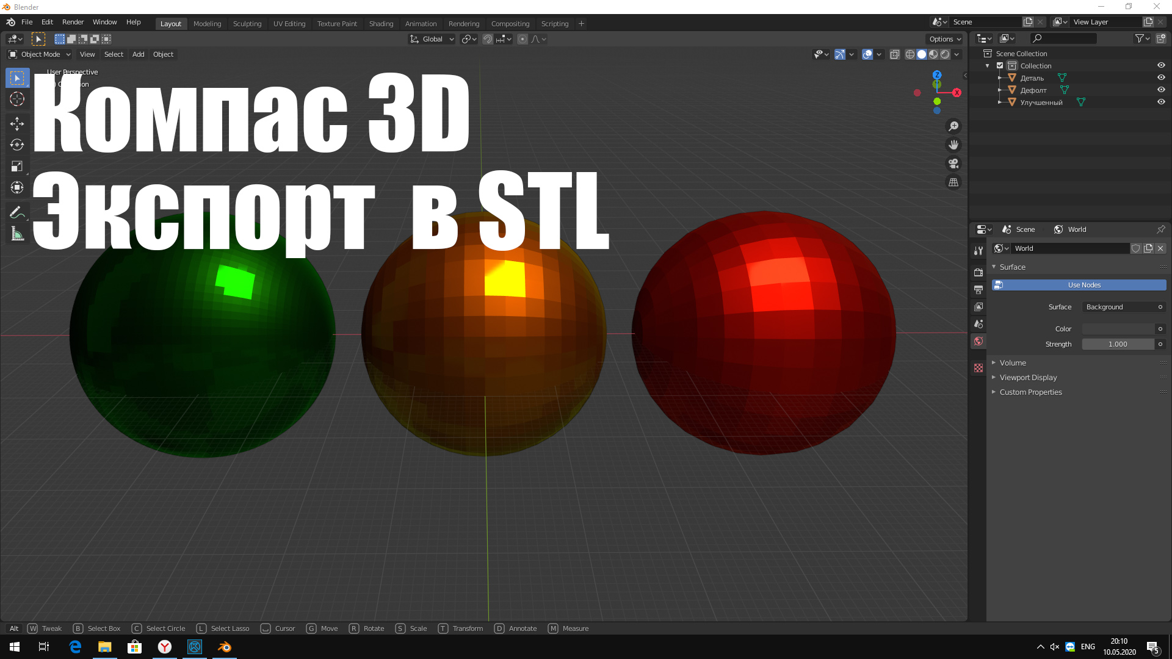The height and width of the screenshot is (659, 1172).
Task: Switch to orthographic grid view icon
Action: tap(953, 182)
